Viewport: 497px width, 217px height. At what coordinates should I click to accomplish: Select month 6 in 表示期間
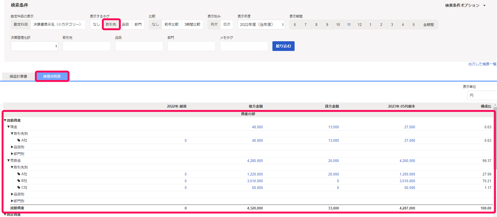pyautogui.click(x=295, y=25)
